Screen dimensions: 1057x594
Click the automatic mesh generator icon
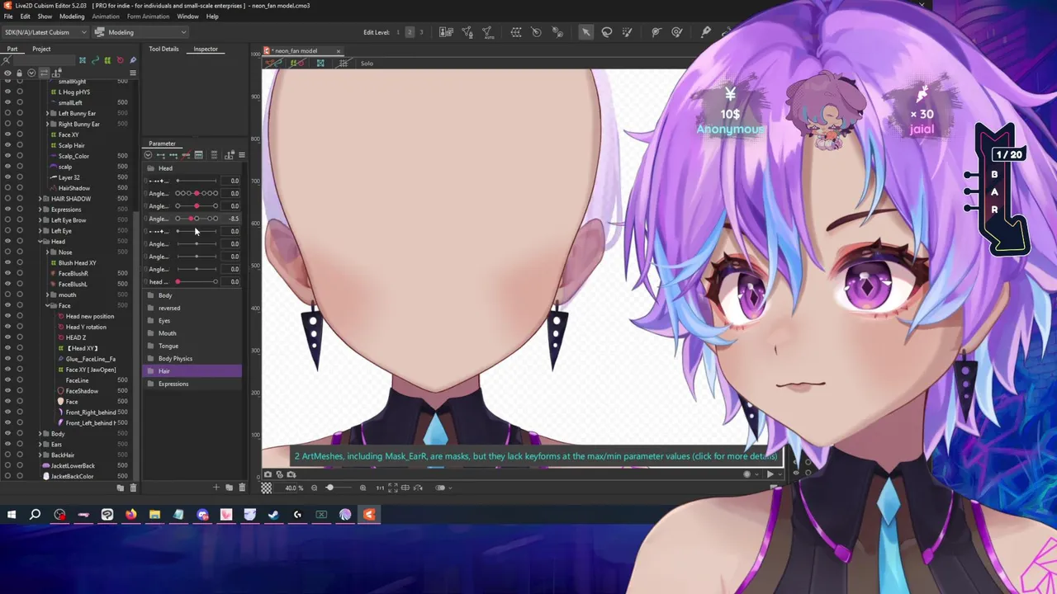pos(488,32)
